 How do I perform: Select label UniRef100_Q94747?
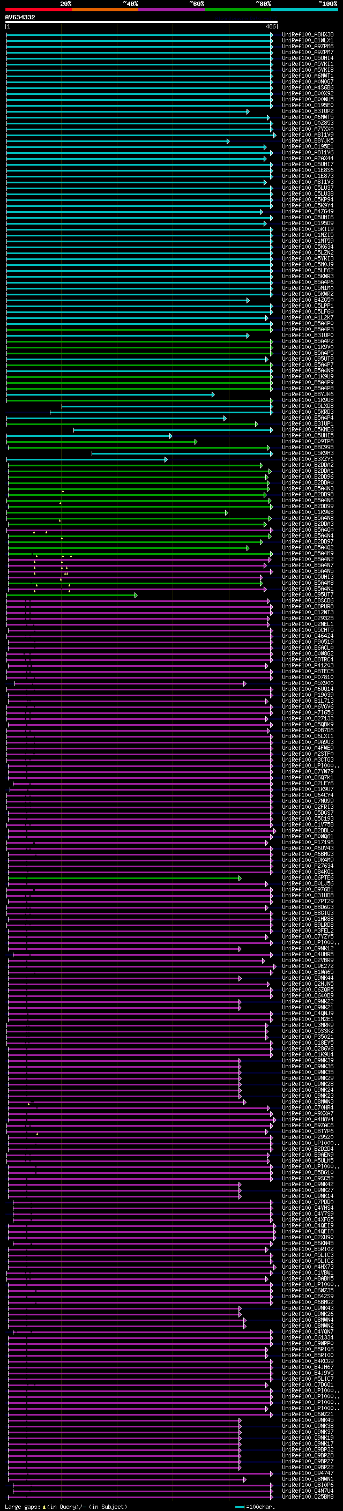[308, 1473]
